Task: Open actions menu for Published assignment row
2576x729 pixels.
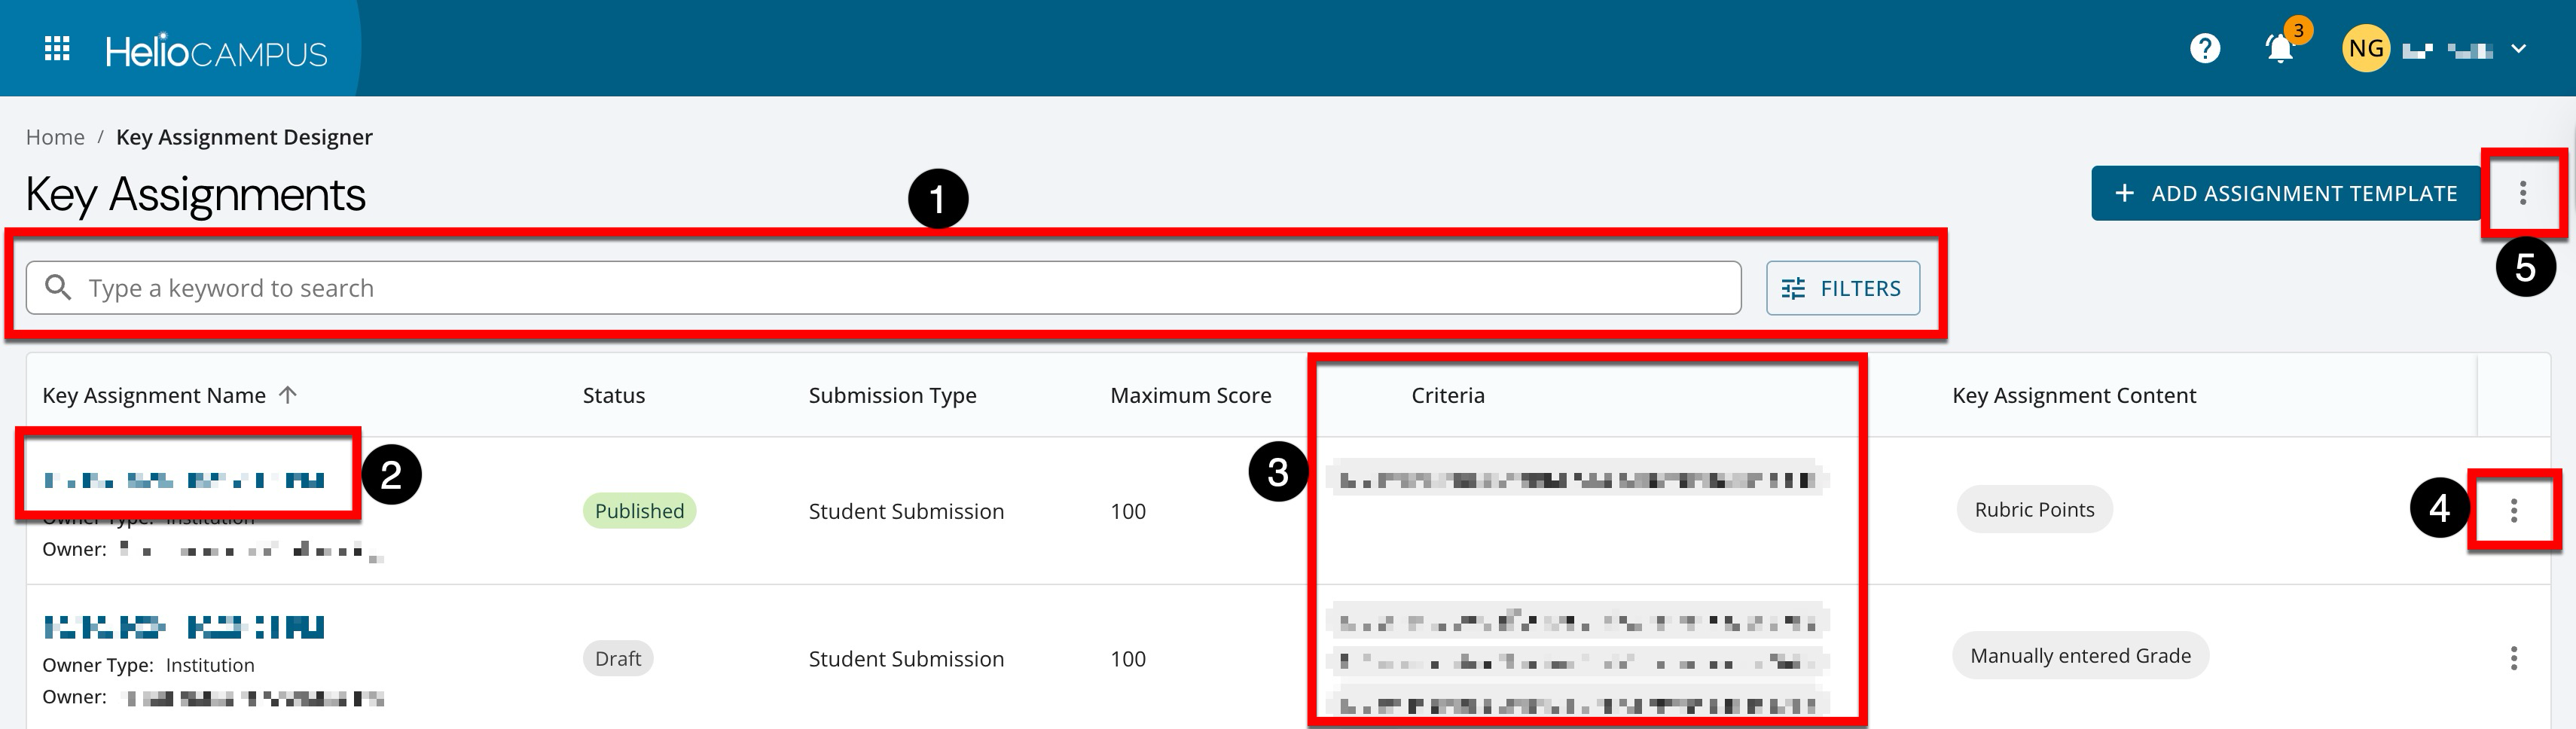Action: coord(2513,511)
